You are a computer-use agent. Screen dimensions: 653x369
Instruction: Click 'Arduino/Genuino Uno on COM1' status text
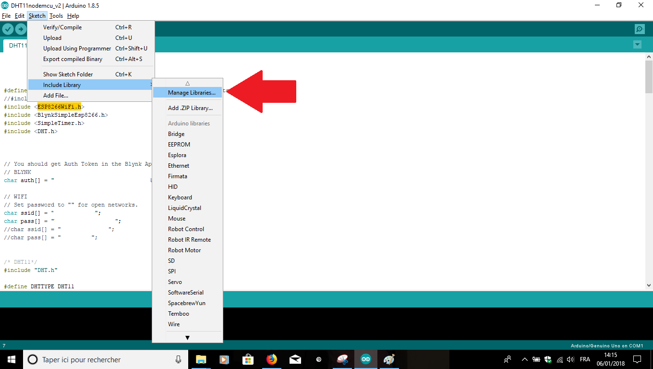(607, 345)
